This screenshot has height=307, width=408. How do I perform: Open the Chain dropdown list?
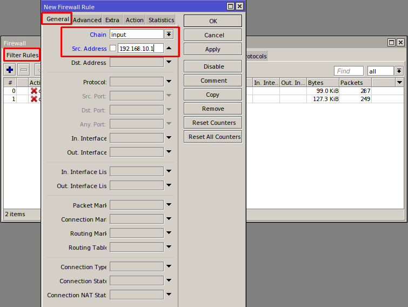169,34
